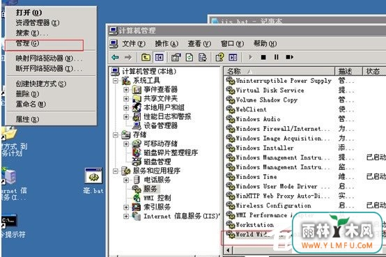Toggle the show/hide console tree icon
Image resolution: width=386 pixels, height=257 pixels.
coord(159,57)
